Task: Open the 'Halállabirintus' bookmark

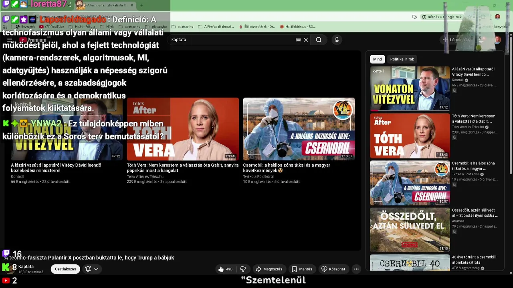Action: point(298,26)
